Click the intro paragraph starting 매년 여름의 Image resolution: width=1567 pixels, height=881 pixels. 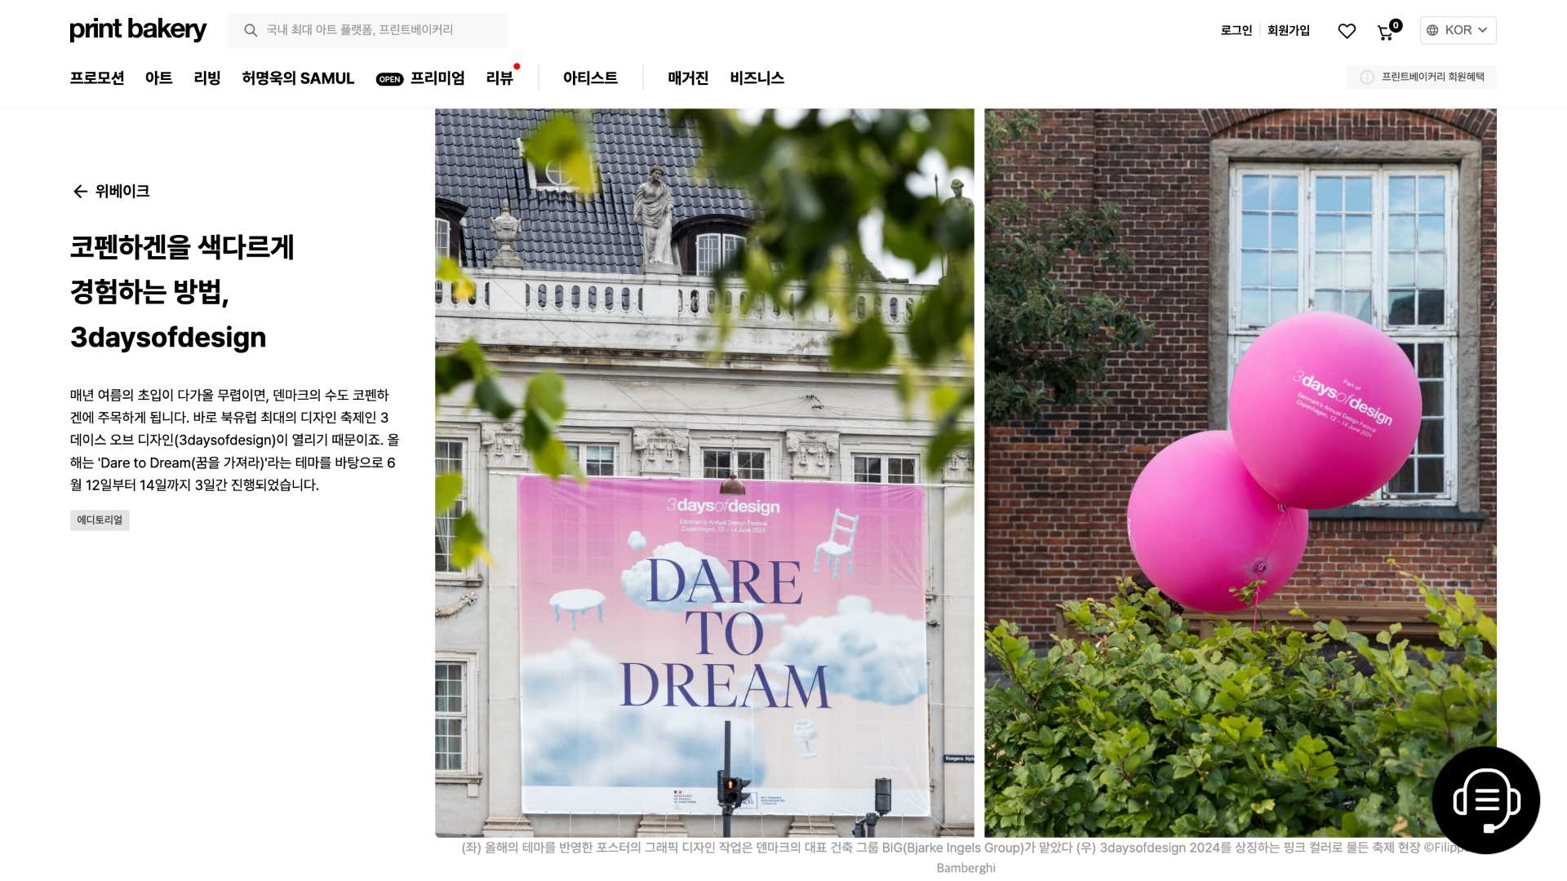click(235, 440)
